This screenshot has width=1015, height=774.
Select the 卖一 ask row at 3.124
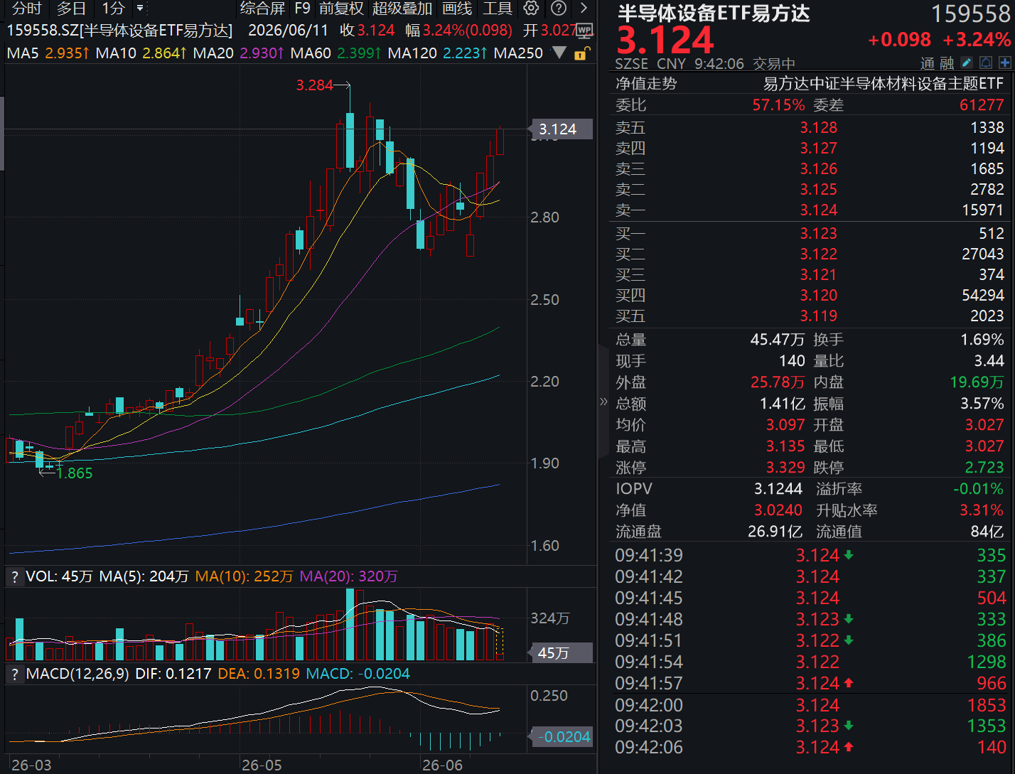coord(810,210)
